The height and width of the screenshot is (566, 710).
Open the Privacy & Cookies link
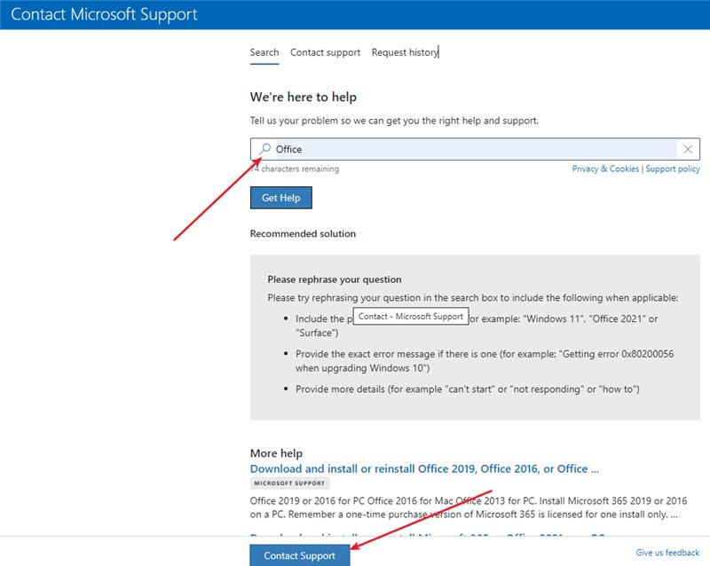[x=605, y=169]
